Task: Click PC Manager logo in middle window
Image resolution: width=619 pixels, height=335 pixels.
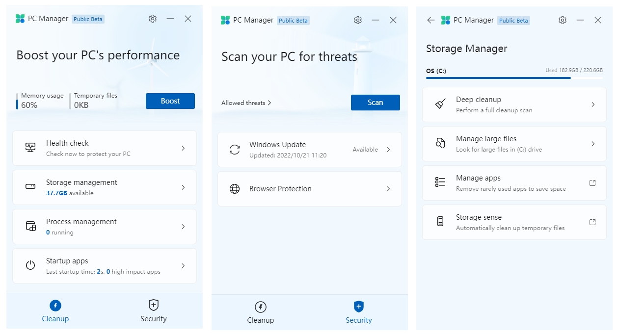Action: pos(225,20)
